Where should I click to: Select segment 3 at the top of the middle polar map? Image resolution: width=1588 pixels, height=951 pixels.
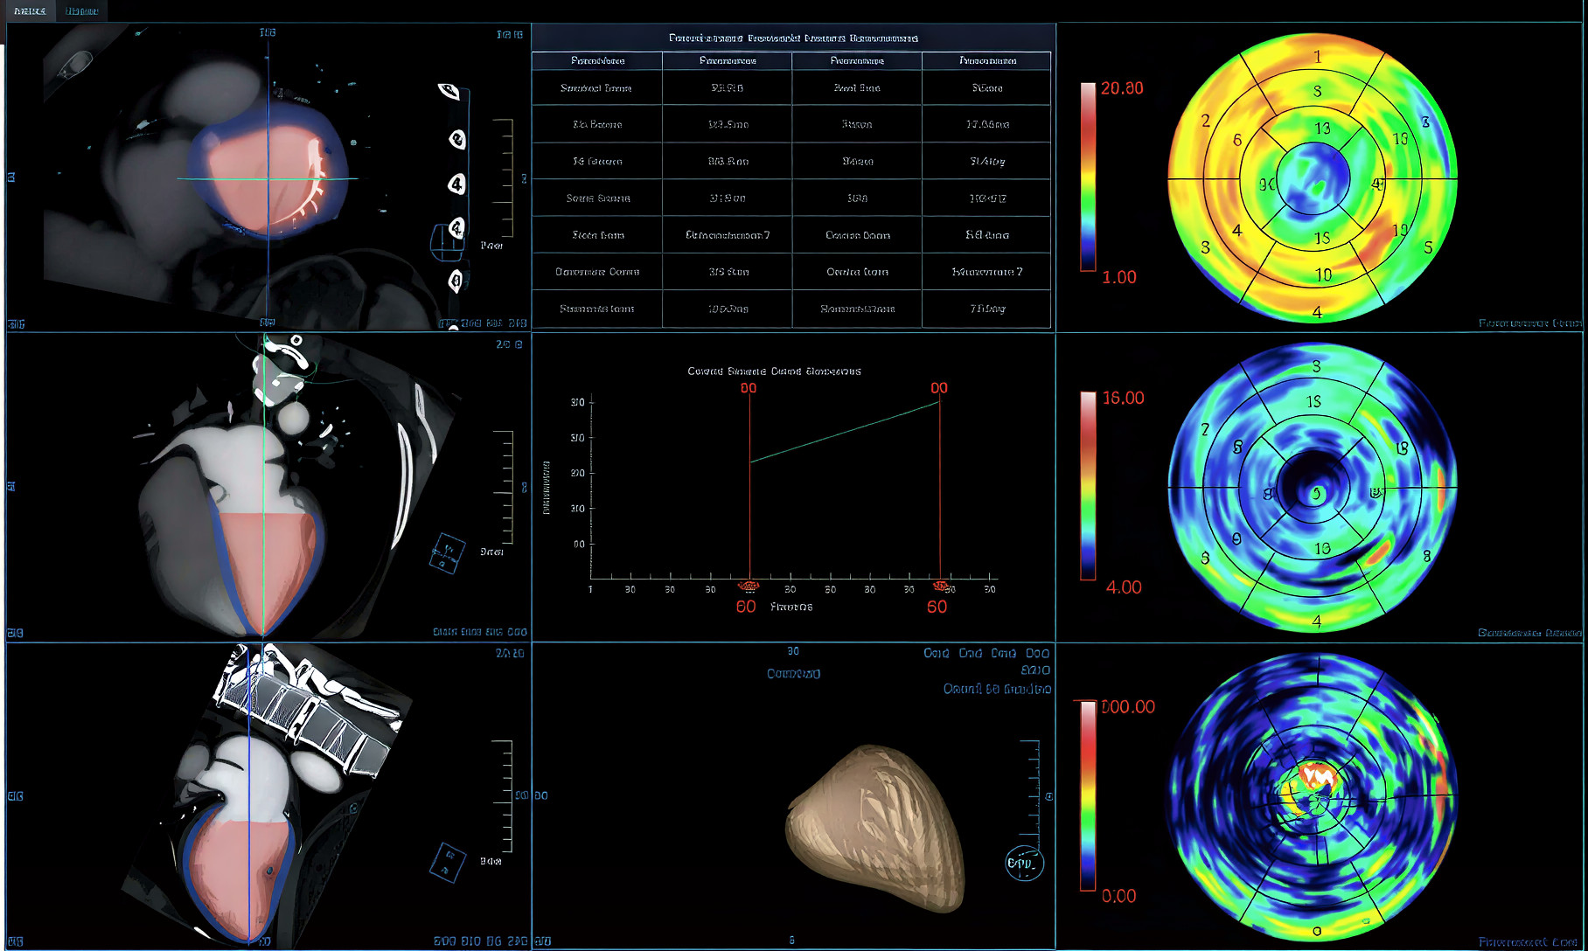pyautogui.click(x=1317, y=366)
